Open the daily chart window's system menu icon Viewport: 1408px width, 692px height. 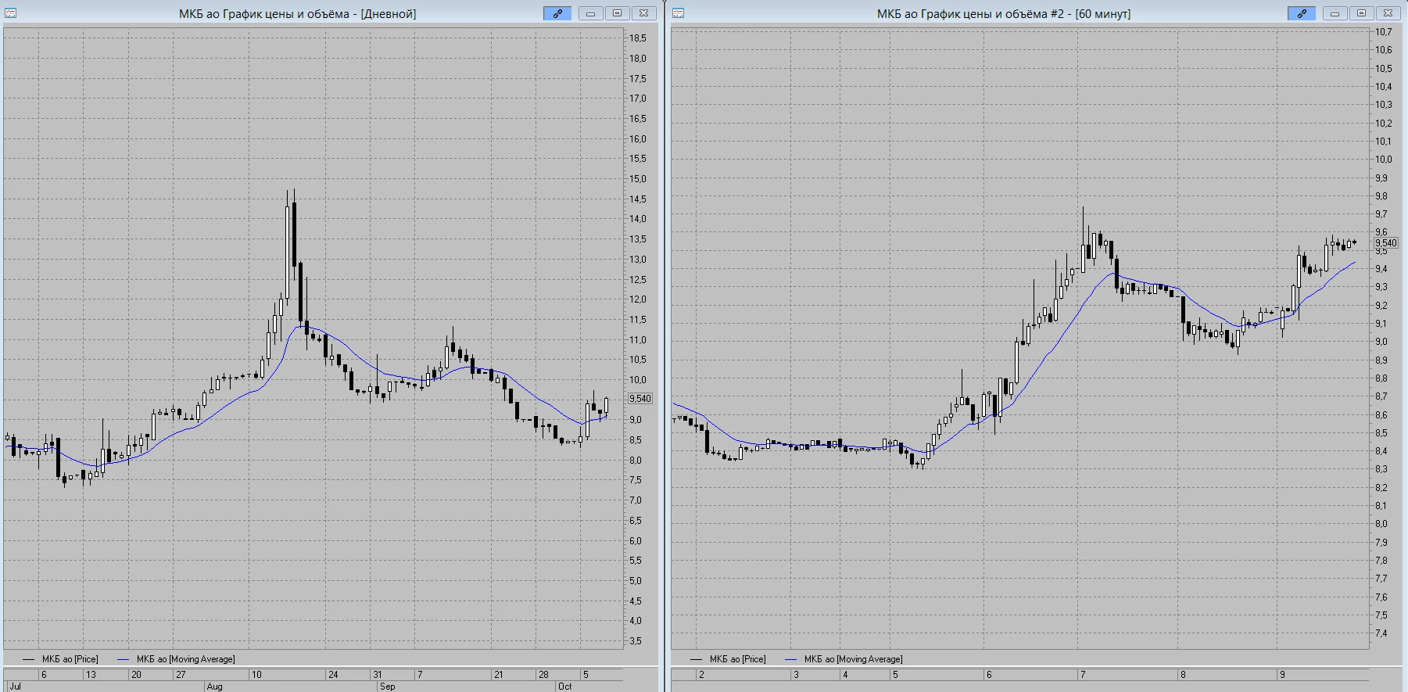(x=11, y=13)
